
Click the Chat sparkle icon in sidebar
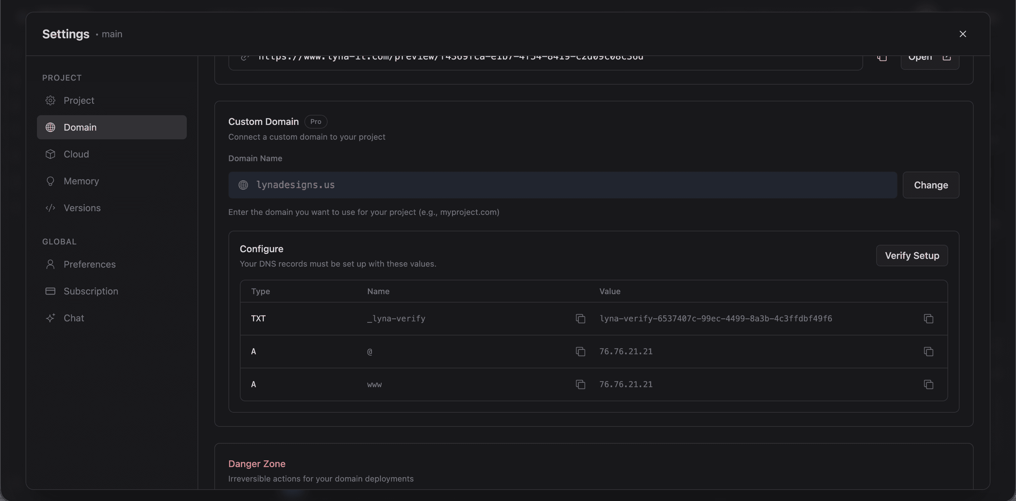click(x=50, y=318)
